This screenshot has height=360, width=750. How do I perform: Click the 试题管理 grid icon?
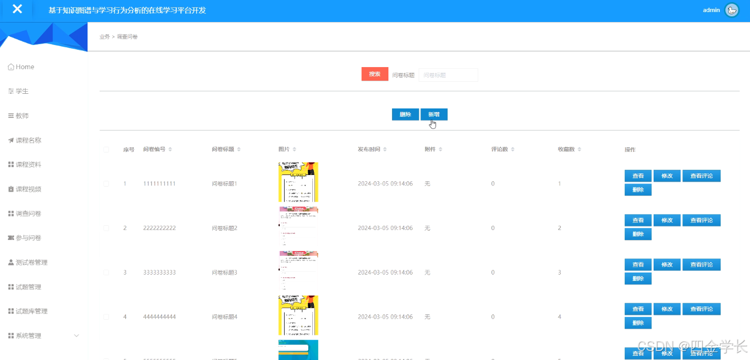[11, 287]
